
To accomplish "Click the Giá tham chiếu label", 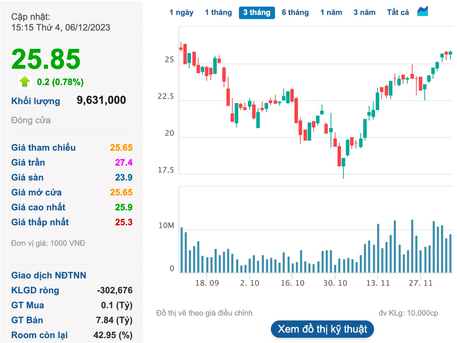I will (x=43, y=148).
